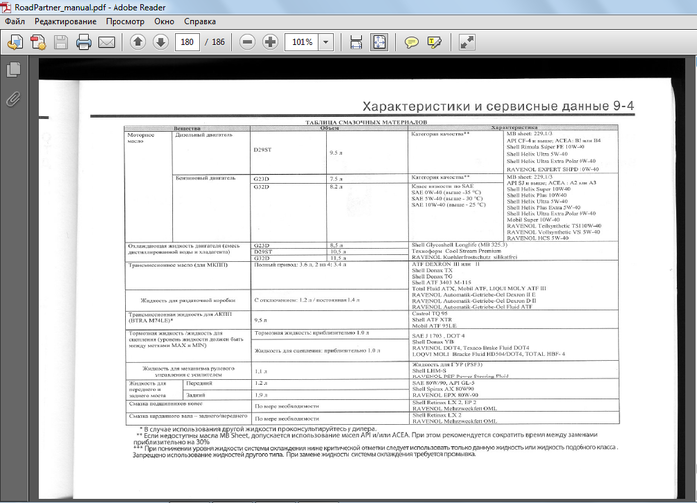
Task: Open the zoom level dropdown arrow
Action: tap(326, 42)
